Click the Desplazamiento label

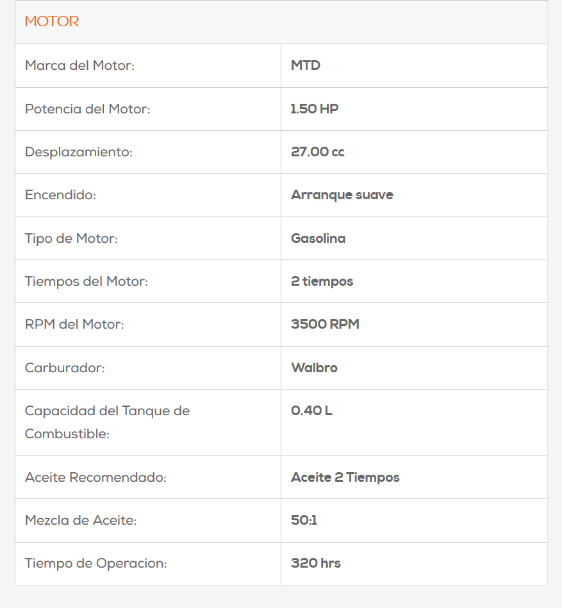pyautogui.click(x=79, y=152)
